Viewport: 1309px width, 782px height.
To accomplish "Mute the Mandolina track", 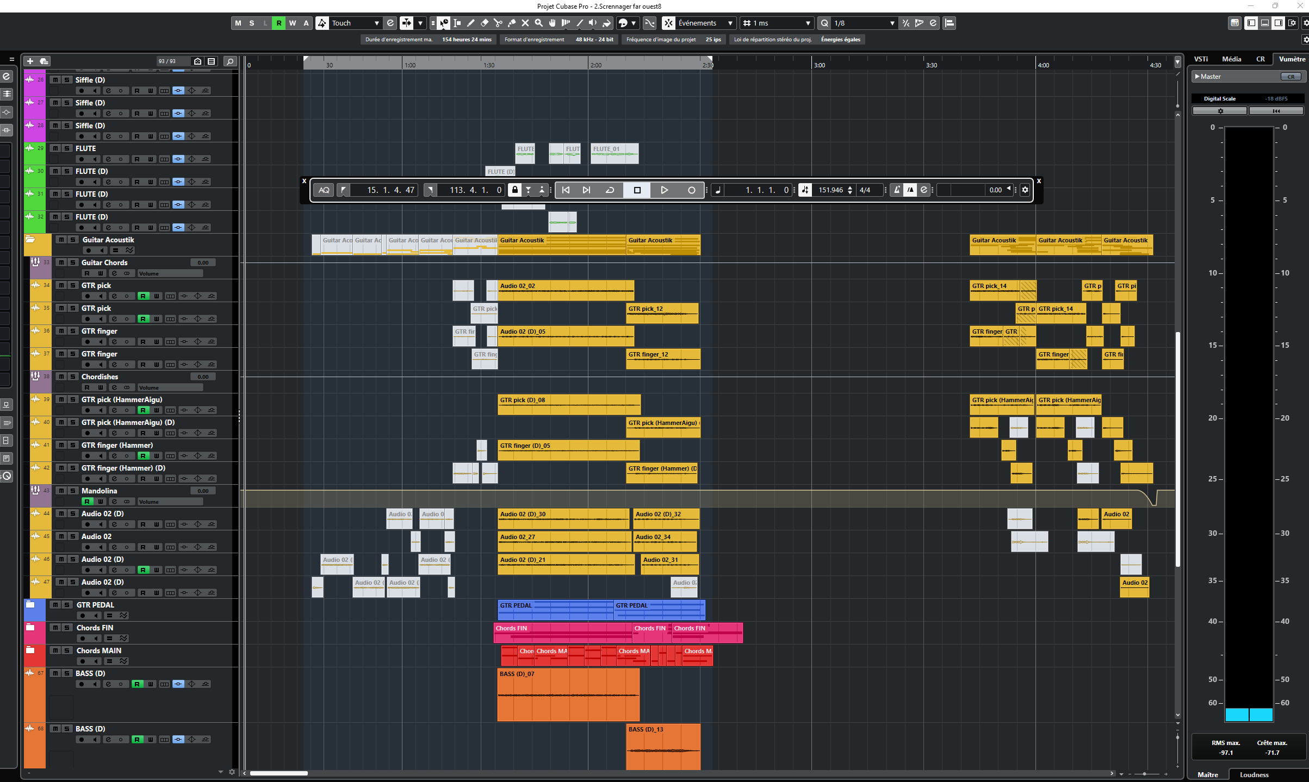I will [x=61, y=490].
